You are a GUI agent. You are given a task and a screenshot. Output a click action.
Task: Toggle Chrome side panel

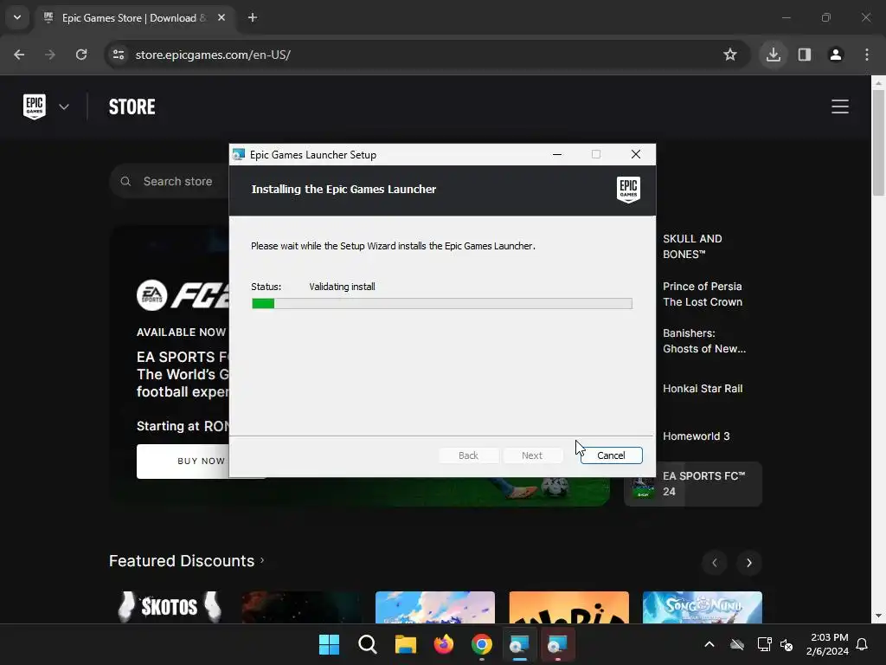[805, 55]
